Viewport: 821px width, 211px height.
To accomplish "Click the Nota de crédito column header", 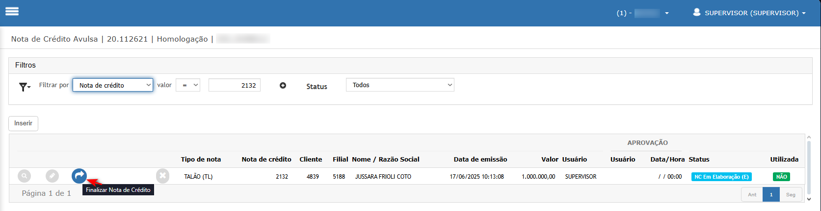I will 266,159.
